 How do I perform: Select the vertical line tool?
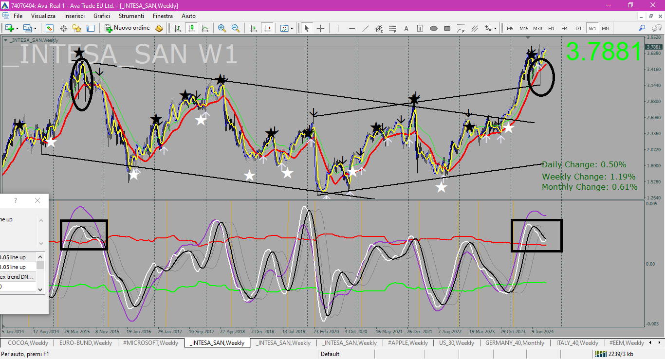point(338,28)
